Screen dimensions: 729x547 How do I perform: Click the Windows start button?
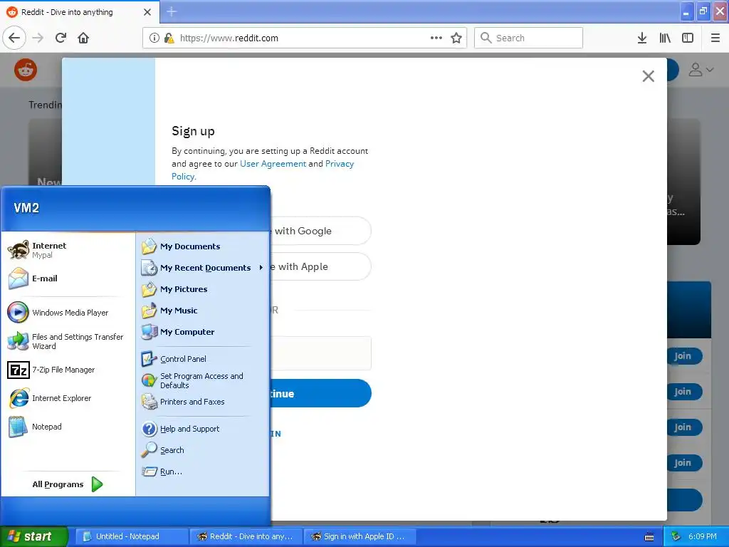34,536
